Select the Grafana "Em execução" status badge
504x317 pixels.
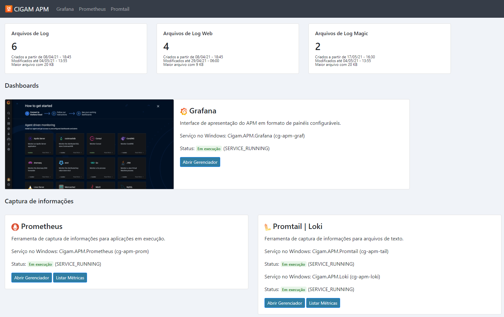(209, 149)
